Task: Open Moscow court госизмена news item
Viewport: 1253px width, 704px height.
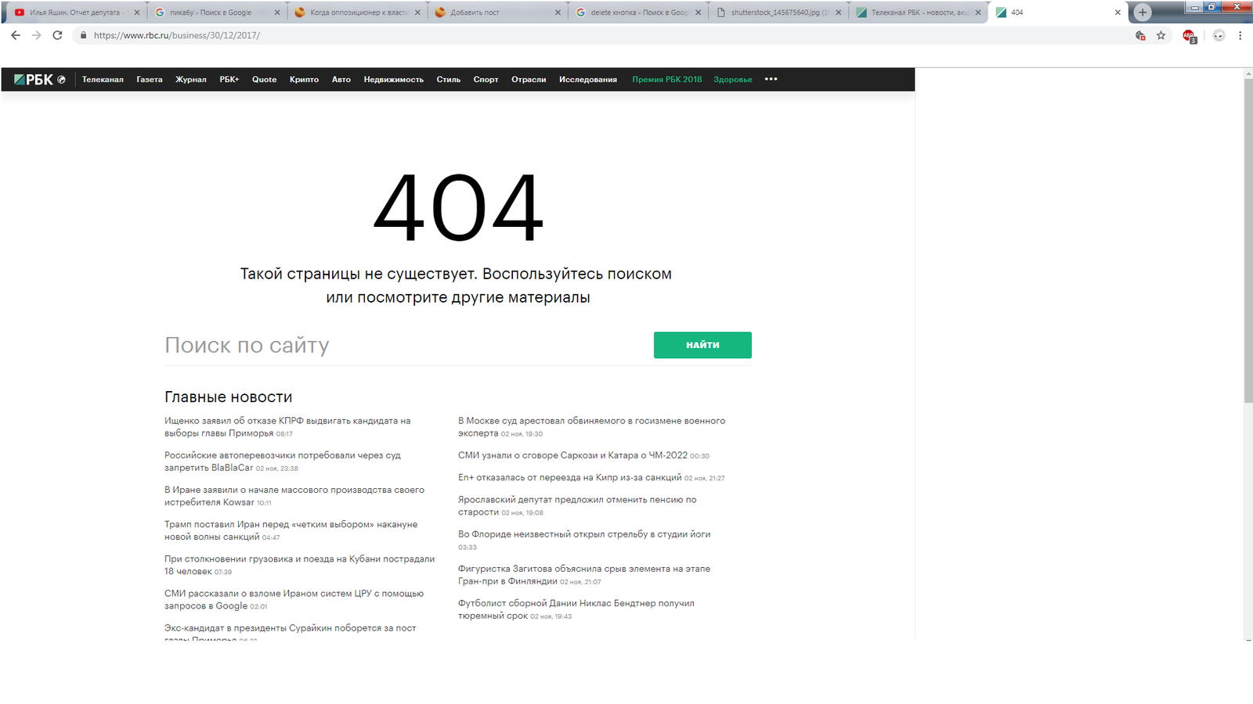Action: point(591,427)
